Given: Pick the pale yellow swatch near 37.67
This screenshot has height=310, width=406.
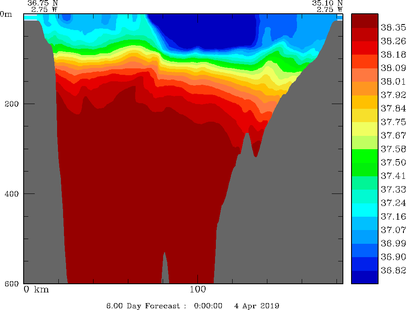Looking at the screenshot, I should click(365, 129).
